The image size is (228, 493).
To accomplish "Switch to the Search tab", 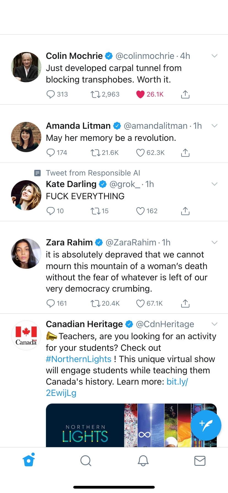I will tap(86, 461).
